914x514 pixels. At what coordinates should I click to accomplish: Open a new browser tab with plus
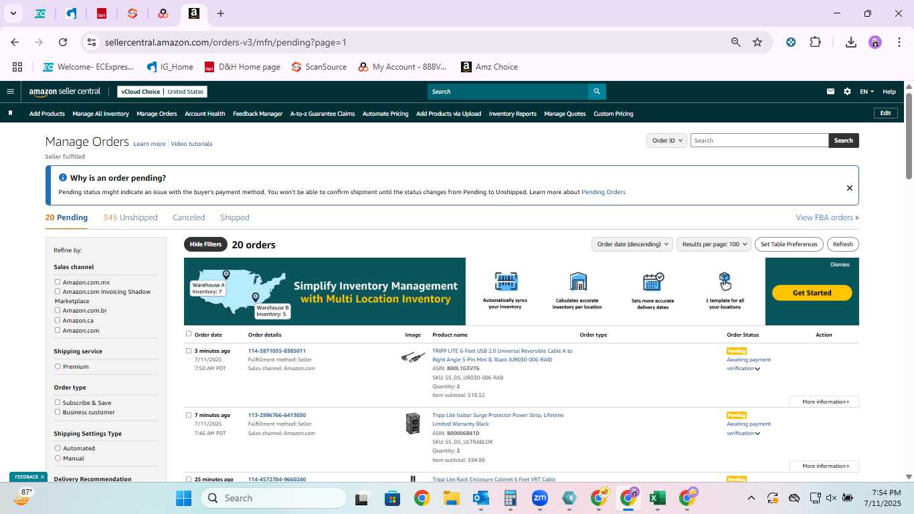(221, 13)
